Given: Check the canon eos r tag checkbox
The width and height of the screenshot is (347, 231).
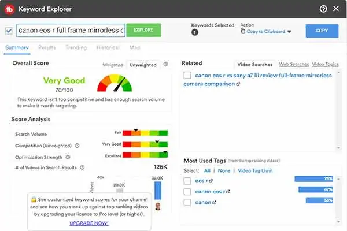Looking at the screenshot, I should coord(187,191).
